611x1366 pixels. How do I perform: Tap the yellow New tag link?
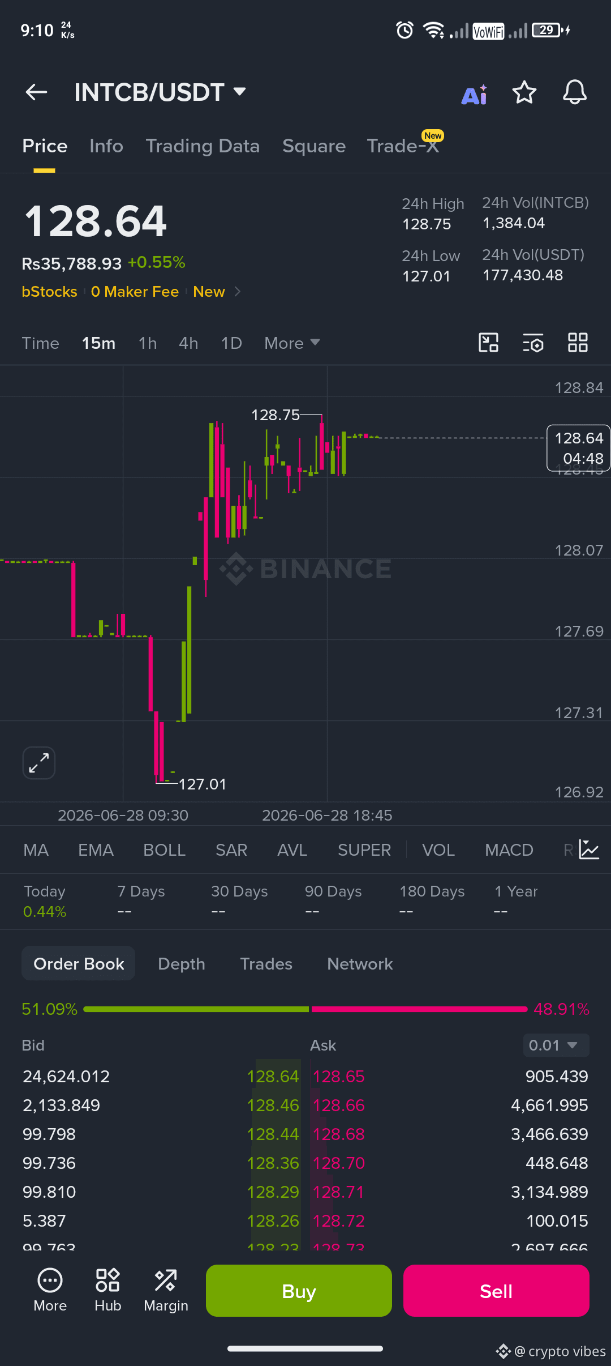(x=209, y=292)
